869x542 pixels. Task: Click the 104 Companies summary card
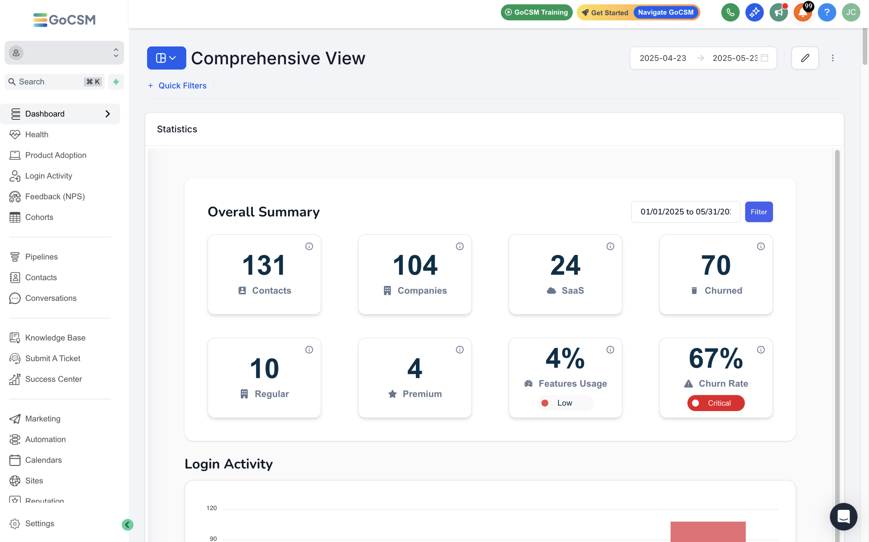tap(414, 275)
